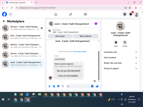The width and height of the screenshot is (143, 107).
Task: Choose a sticker icon
Action: 58,86
